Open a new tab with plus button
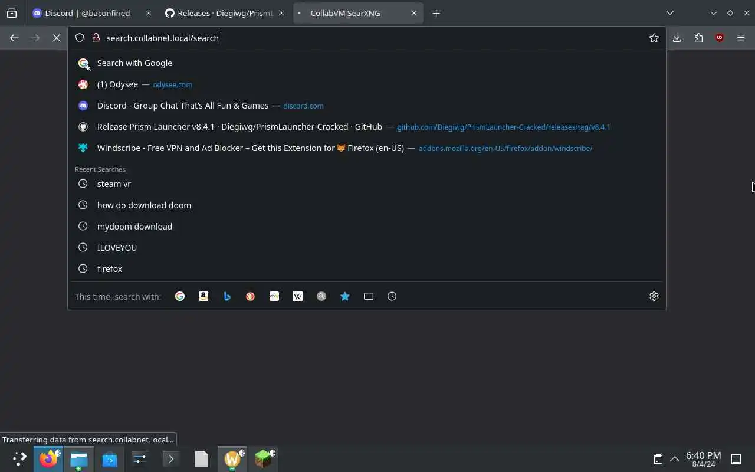 (x=436, y=13)
